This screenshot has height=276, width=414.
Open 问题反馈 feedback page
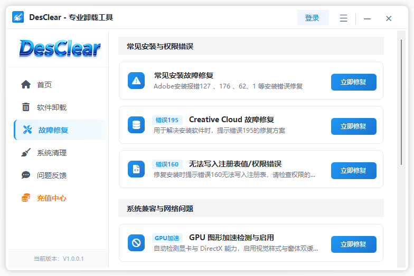pyautogui.click(x=60, y=175)
